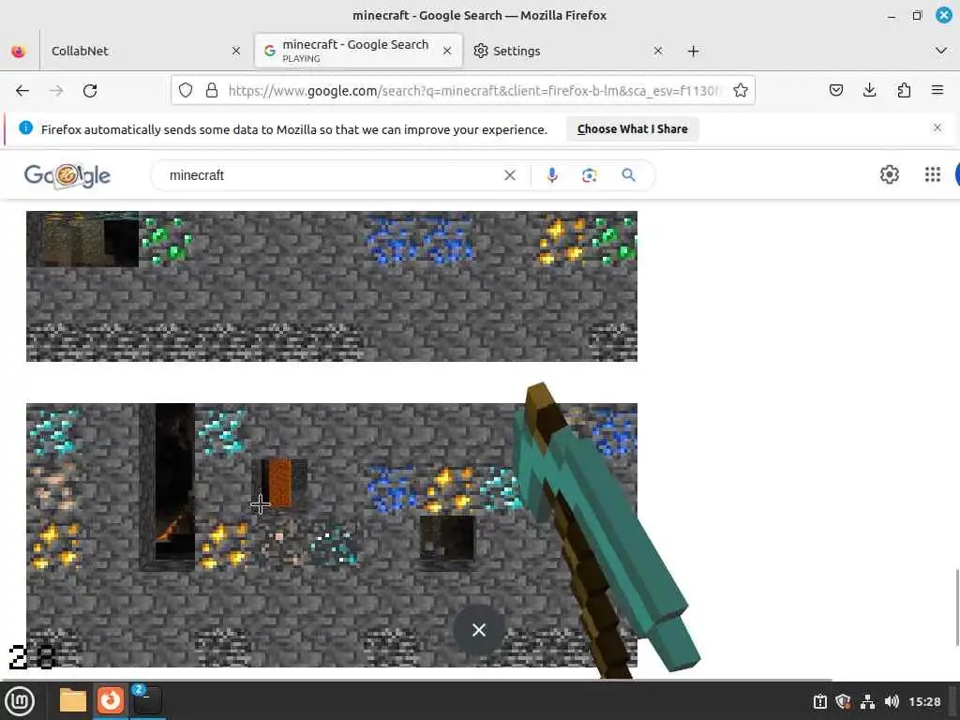960x720 pixels.
Task: Show the downloads panel
Action: click(869, 91)
